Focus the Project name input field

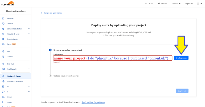coord(113,58)
